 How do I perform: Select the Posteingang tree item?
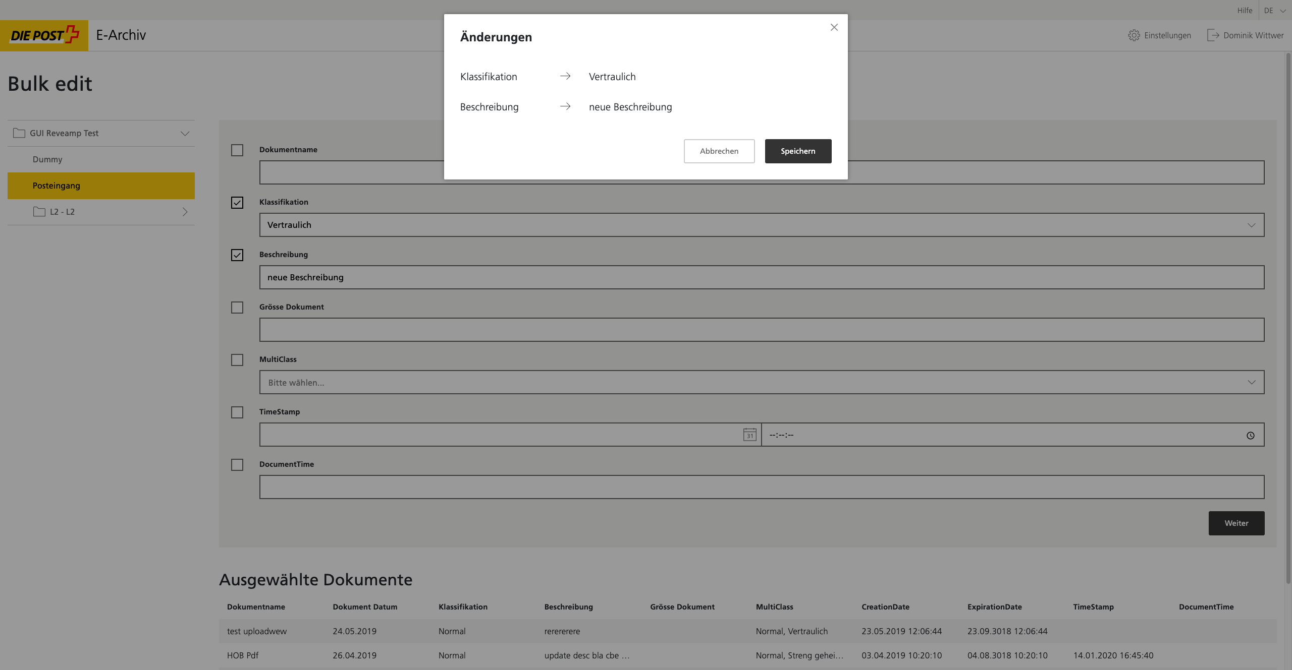point(101,186)
